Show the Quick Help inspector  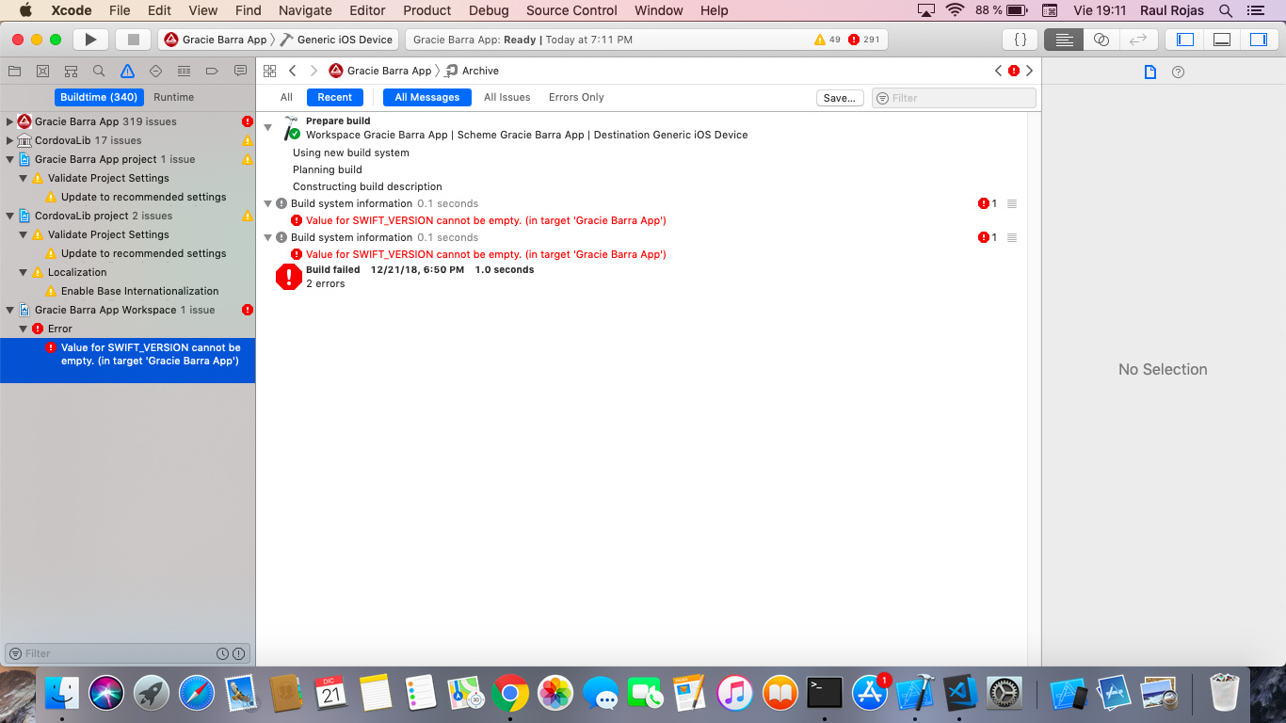(x=1178, y=72)
